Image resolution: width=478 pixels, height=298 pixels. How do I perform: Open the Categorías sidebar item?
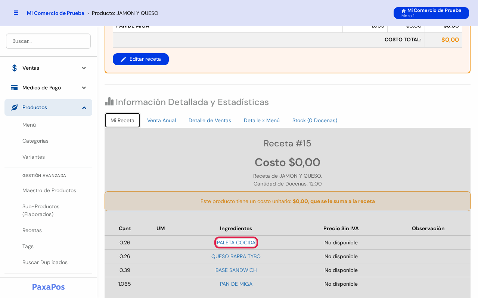[35, 141]
